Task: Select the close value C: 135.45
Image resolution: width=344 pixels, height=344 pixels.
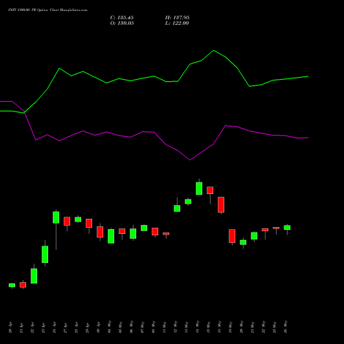Action: [x=122, y=18]
